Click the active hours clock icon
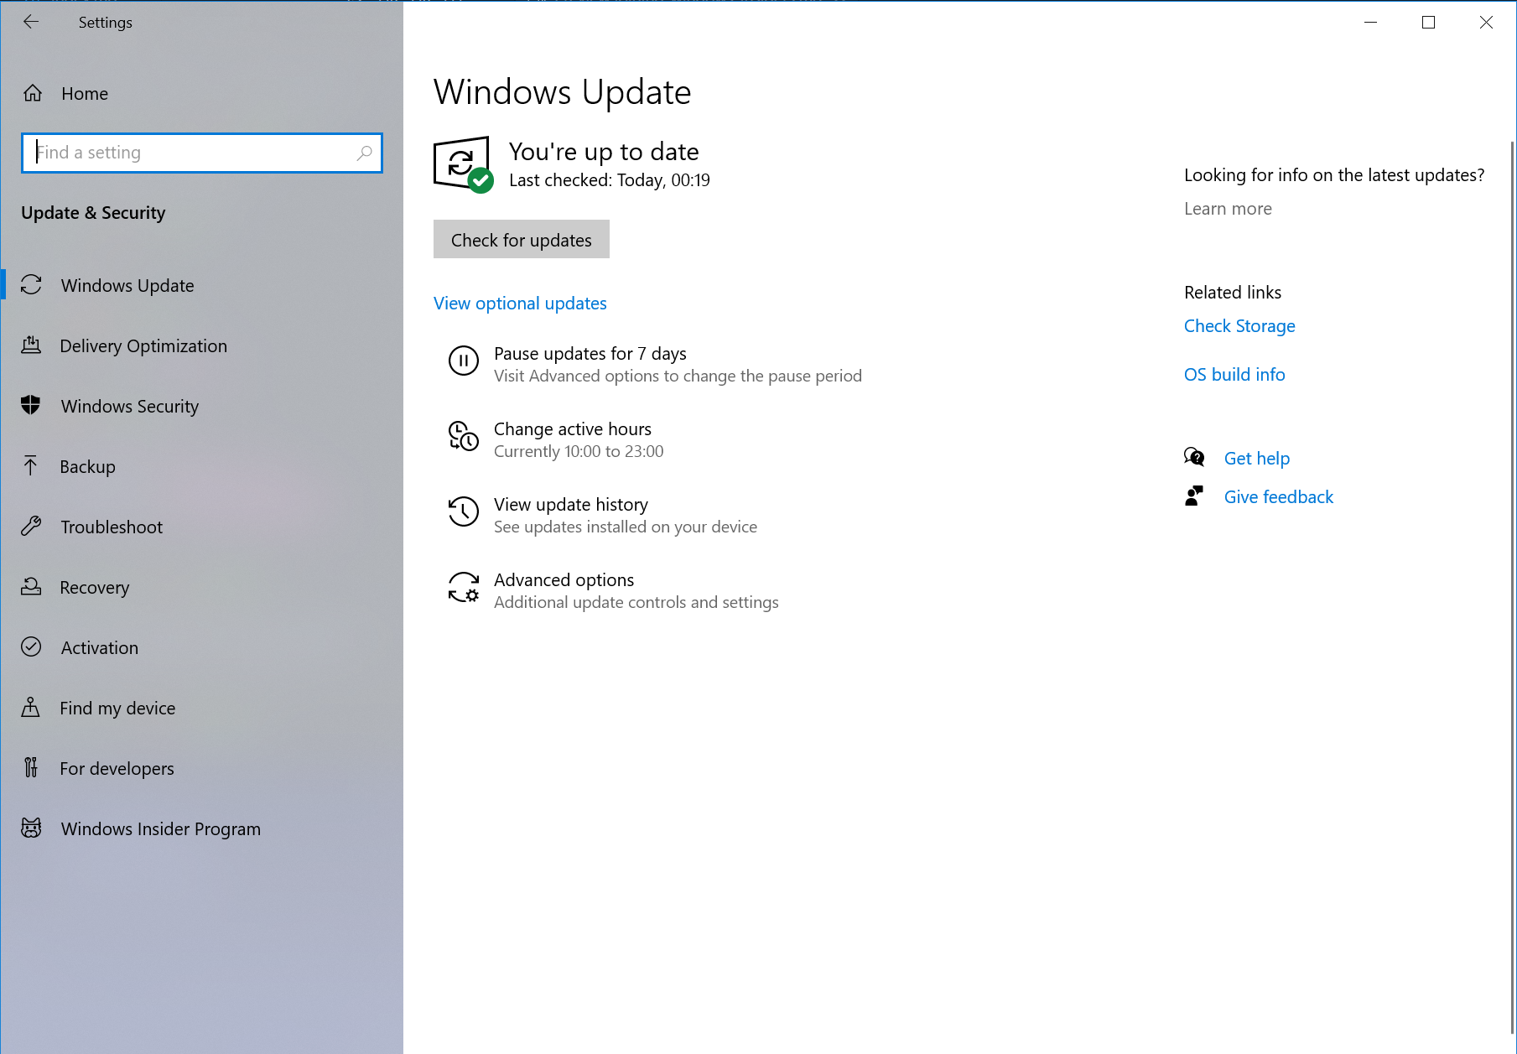The image size is (1517, 1054). [463, 437]
